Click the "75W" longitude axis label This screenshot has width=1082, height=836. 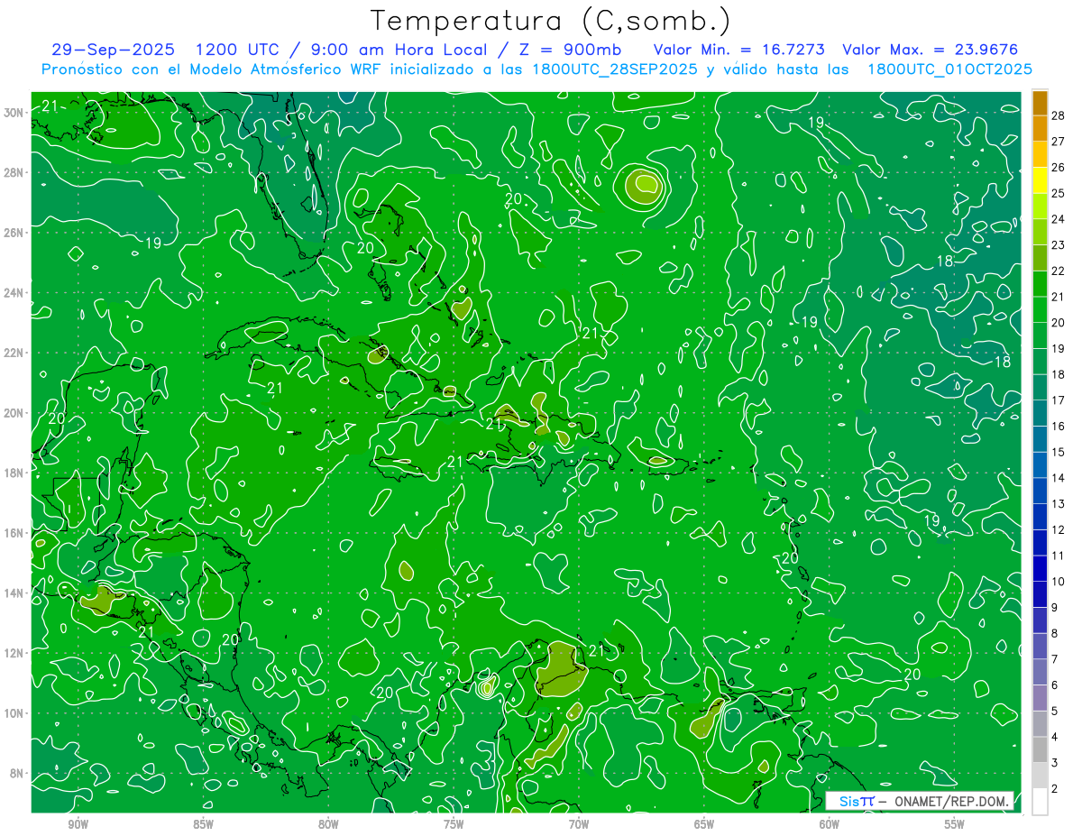[x=454, y=824]
